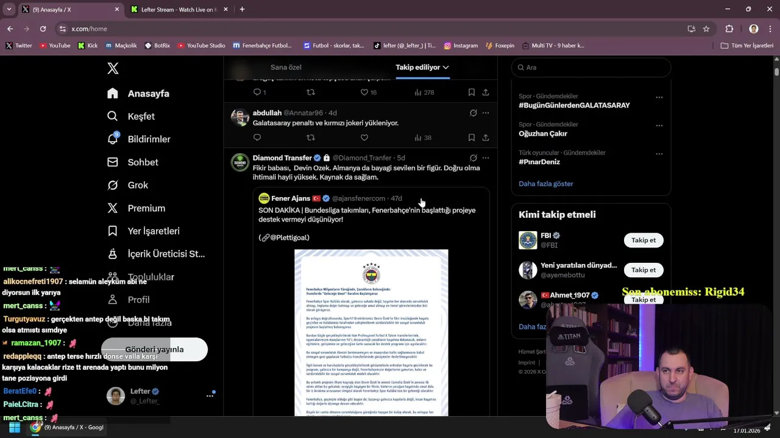
Task: Open Grok action on Diamond Transfer post
Action: tap(473, 158)
